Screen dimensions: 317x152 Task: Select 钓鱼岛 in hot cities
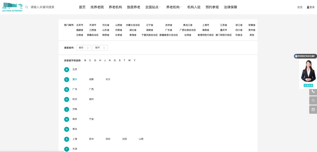coord(239,35)
